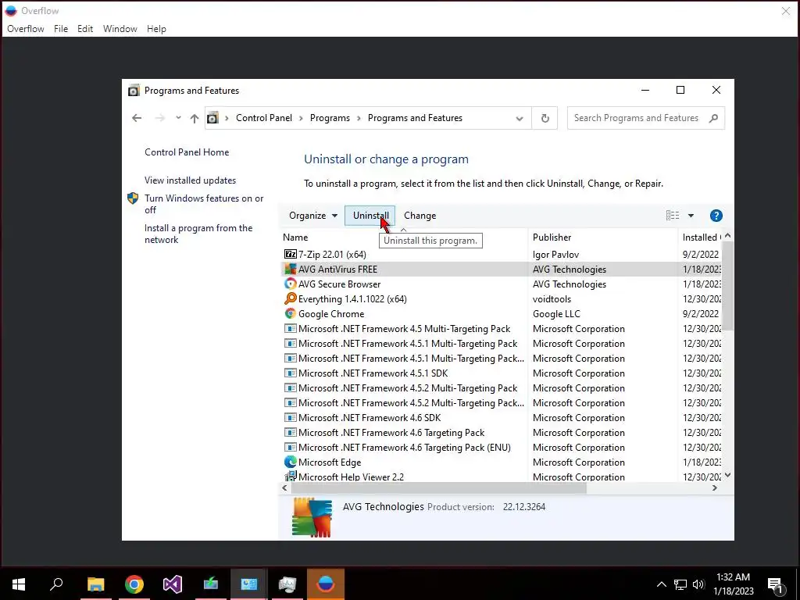Viewport: 800px width, 600px height.
Task: Click the search magnifier icon in window
Action: [x=713, y=118]
